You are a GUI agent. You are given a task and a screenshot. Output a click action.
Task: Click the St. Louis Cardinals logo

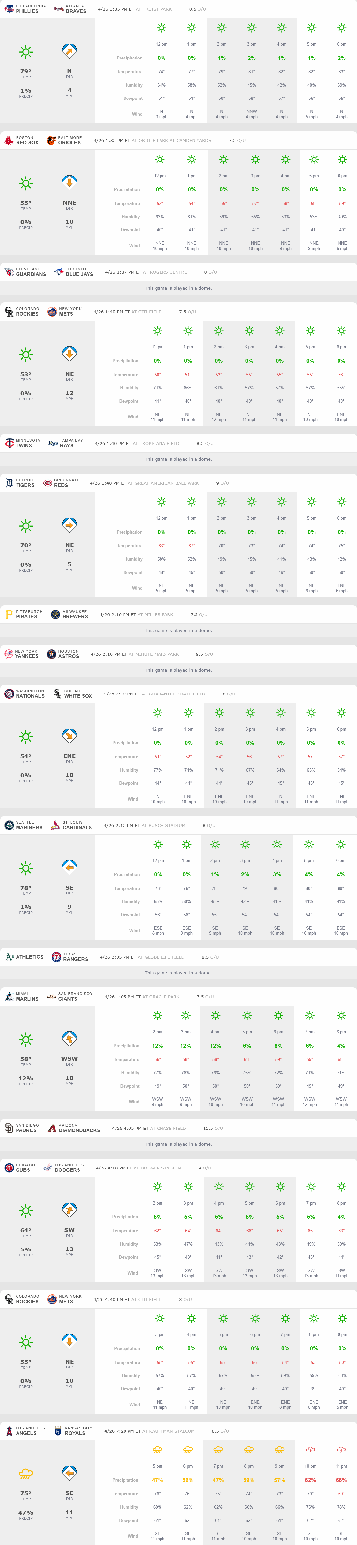[55, 825]
